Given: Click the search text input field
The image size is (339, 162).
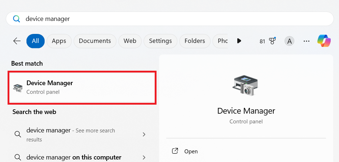Looking at the screenshot, I should 173,19.
